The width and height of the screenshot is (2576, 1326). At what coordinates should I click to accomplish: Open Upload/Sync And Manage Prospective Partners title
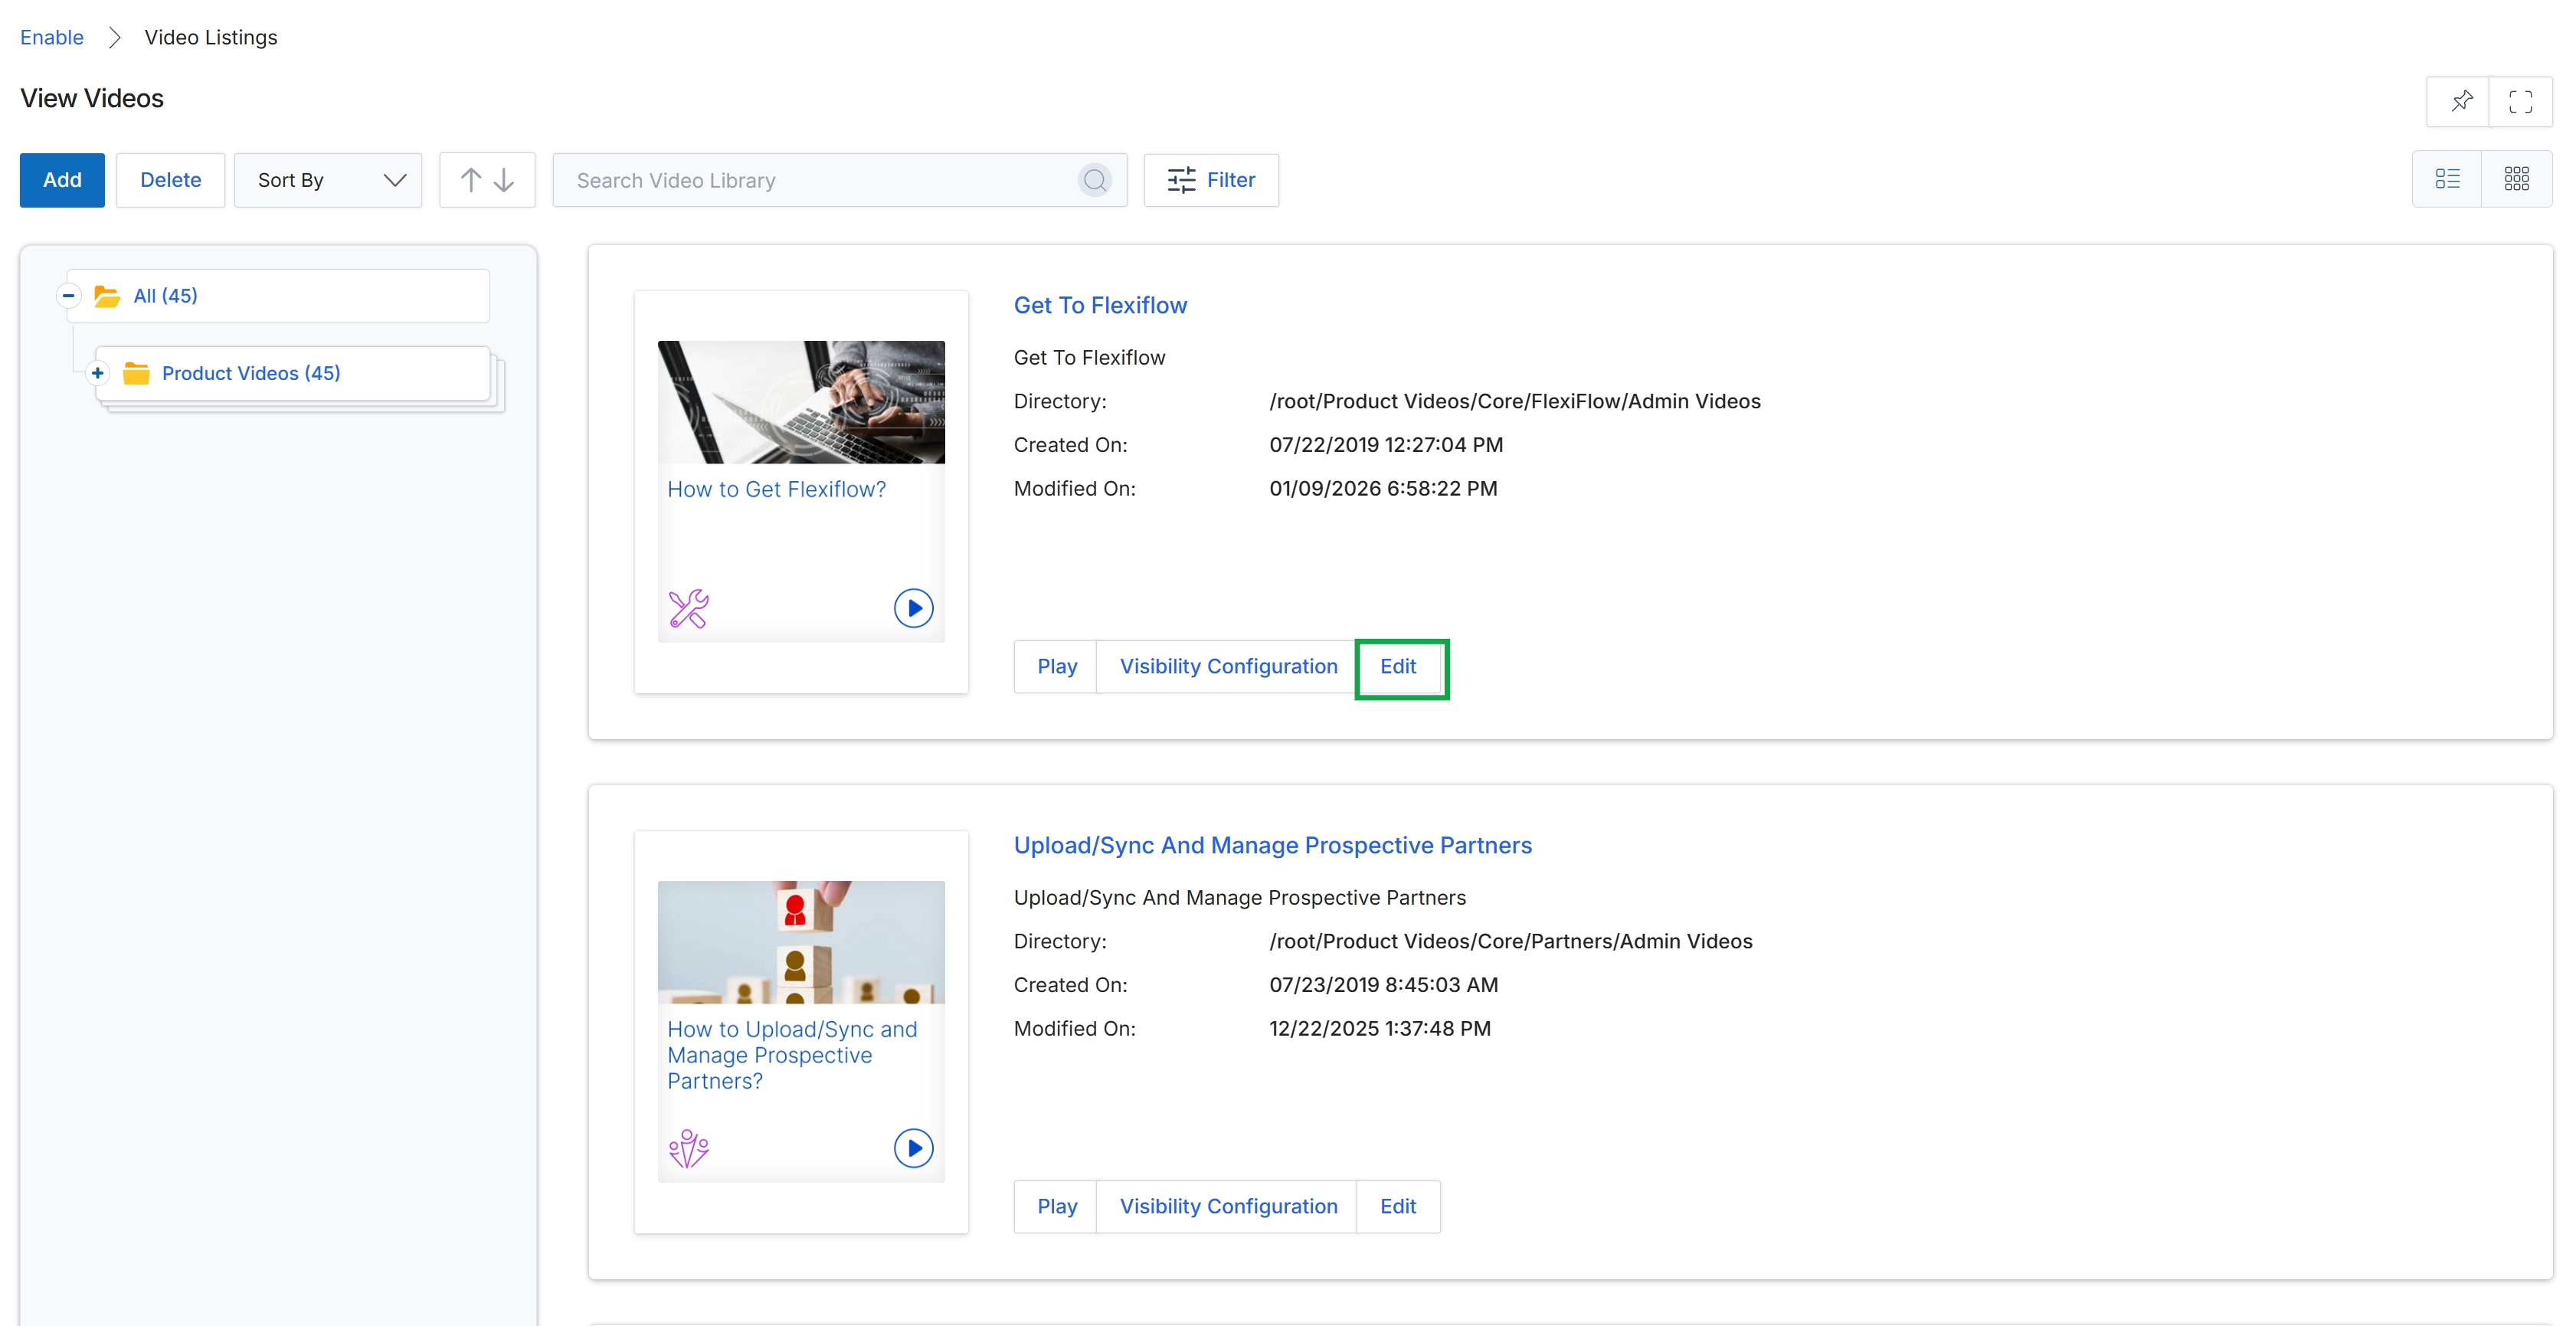click(x=1272, y=845)
